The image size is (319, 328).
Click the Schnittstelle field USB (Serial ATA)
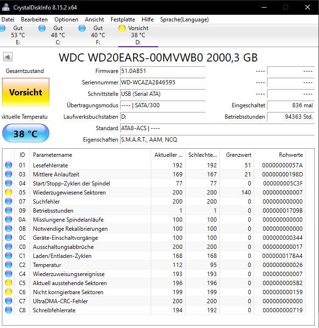163,94
